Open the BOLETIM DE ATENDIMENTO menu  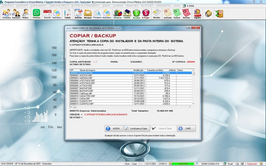point(85,6)
